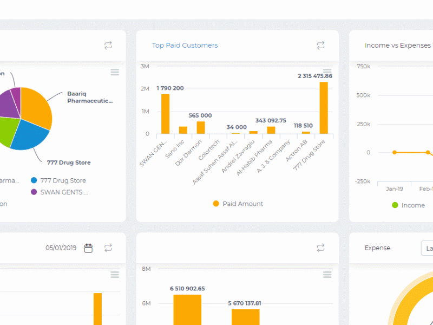Screen dimensions: 433x325
Task: Toggle the SWAN GENTS legend entry
Action: tap(60, 192)
